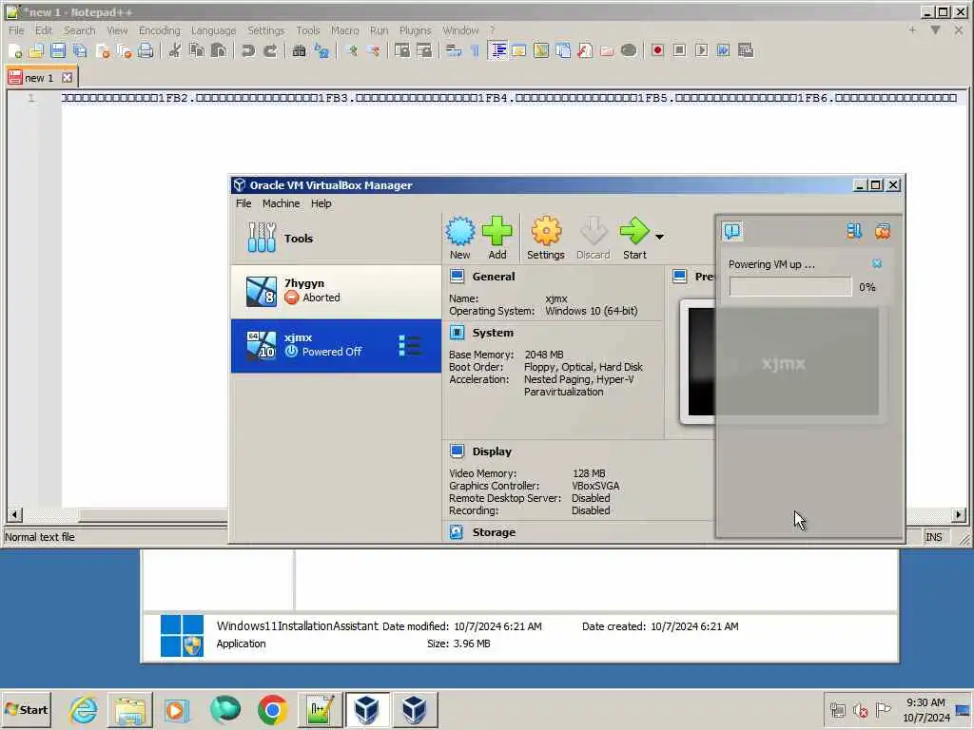
Task: Click Notepad++ Stop recording icon
Action: pos(679,51)
